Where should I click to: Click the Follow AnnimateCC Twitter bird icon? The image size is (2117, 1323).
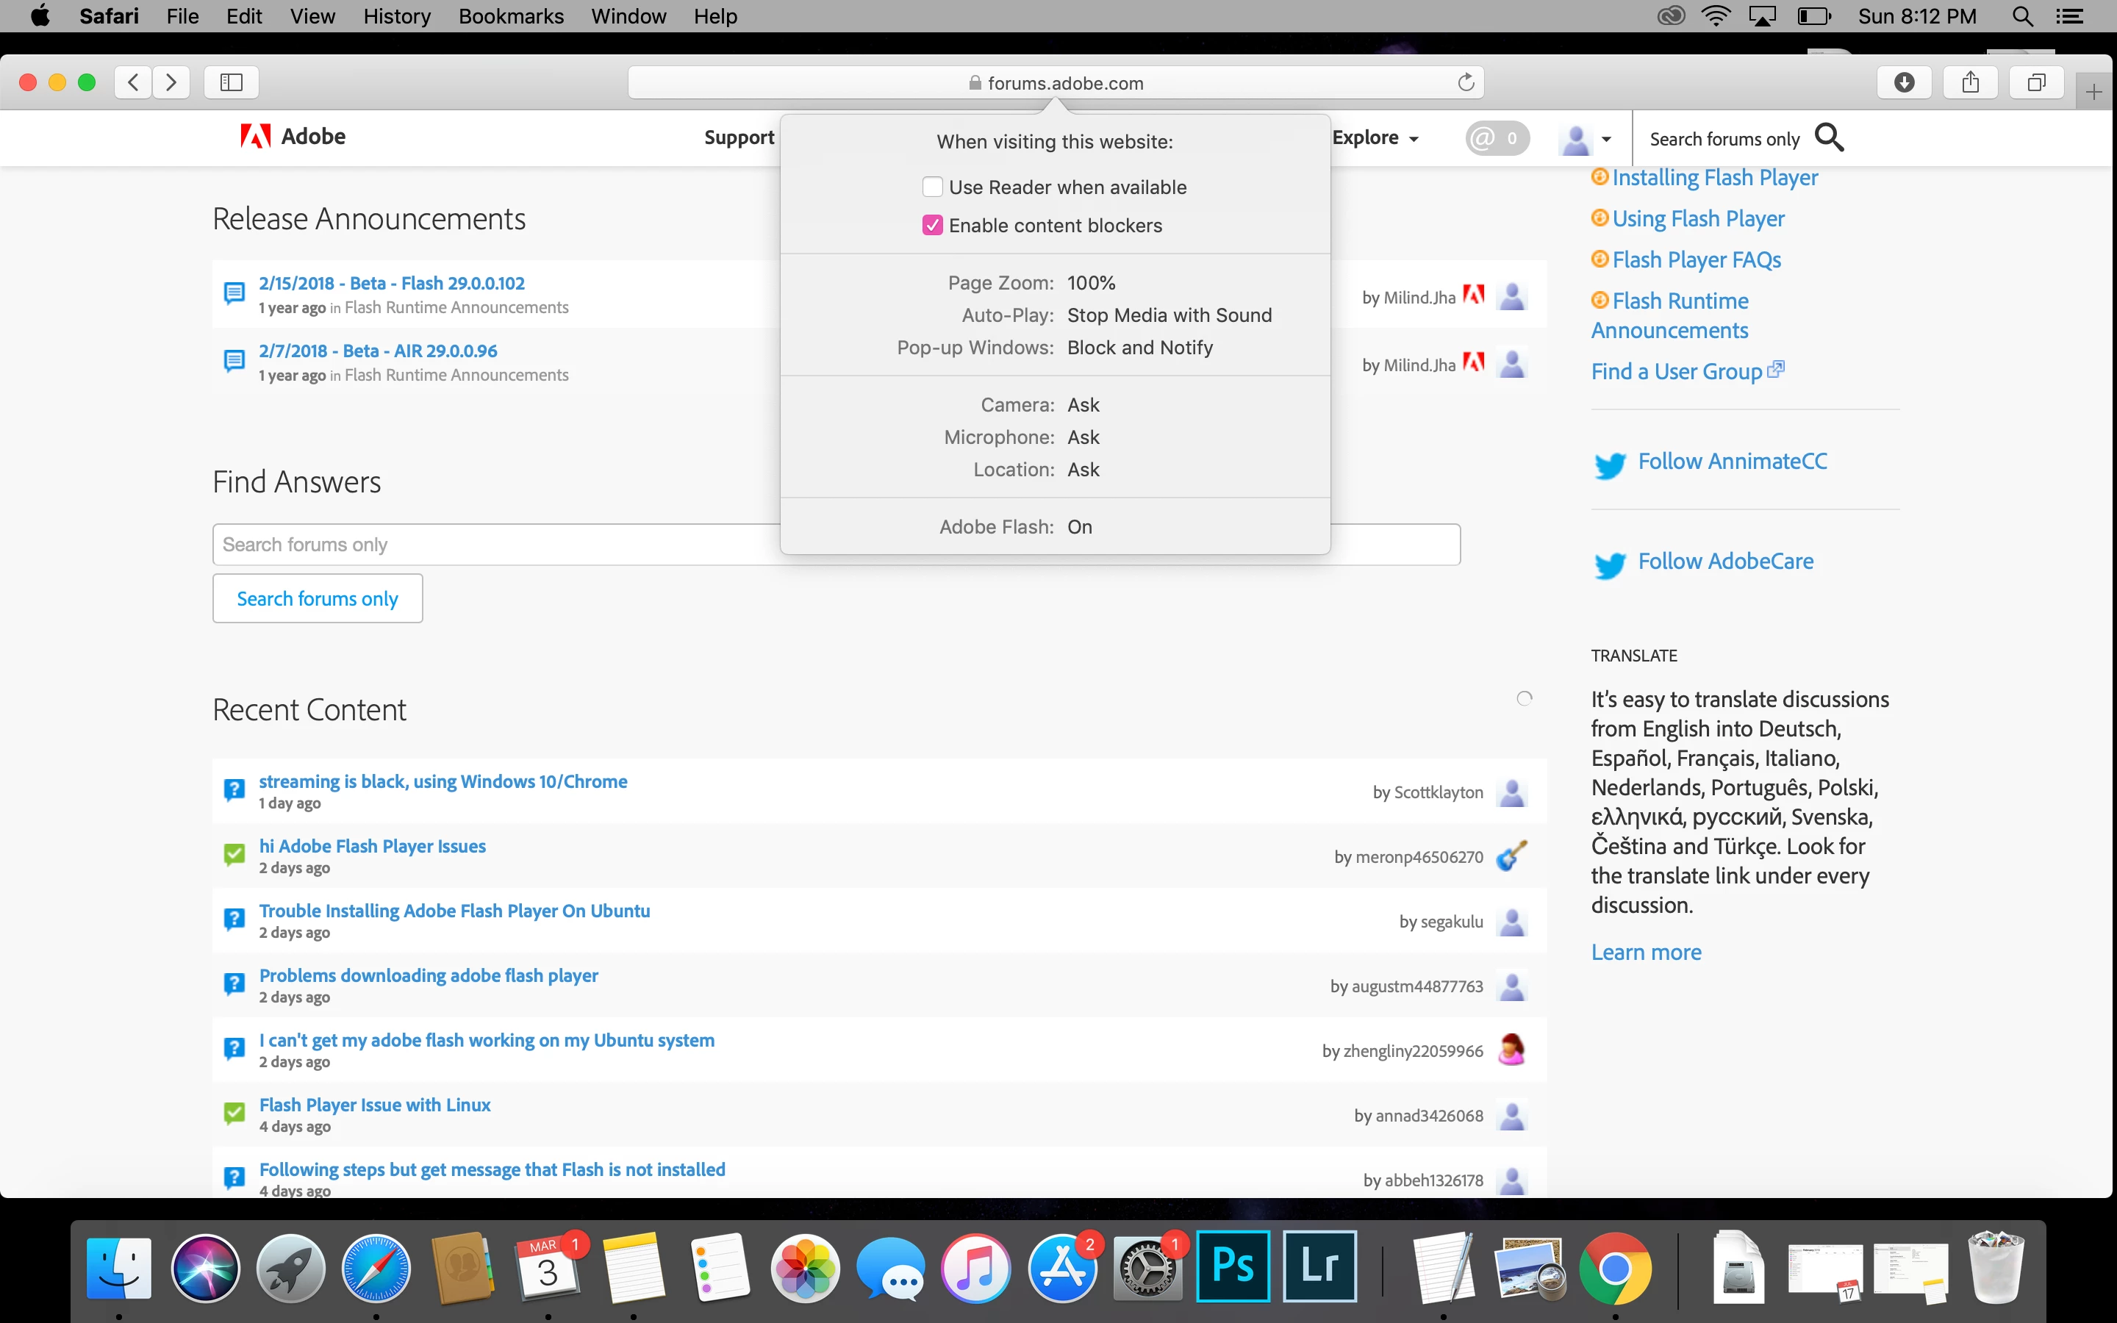pyautogui.click(x=1610, y=464)
